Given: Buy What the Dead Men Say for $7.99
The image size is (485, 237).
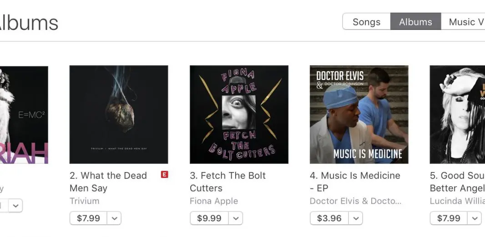Looking at the screenshot, I should point(88,218).
